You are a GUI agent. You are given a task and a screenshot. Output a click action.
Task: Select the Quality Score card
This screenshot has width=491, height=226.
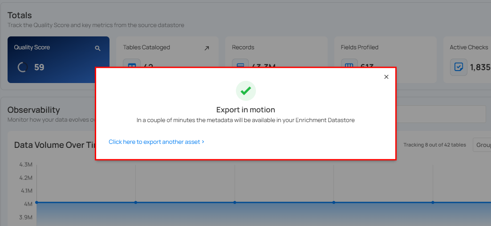click(58, 59)
